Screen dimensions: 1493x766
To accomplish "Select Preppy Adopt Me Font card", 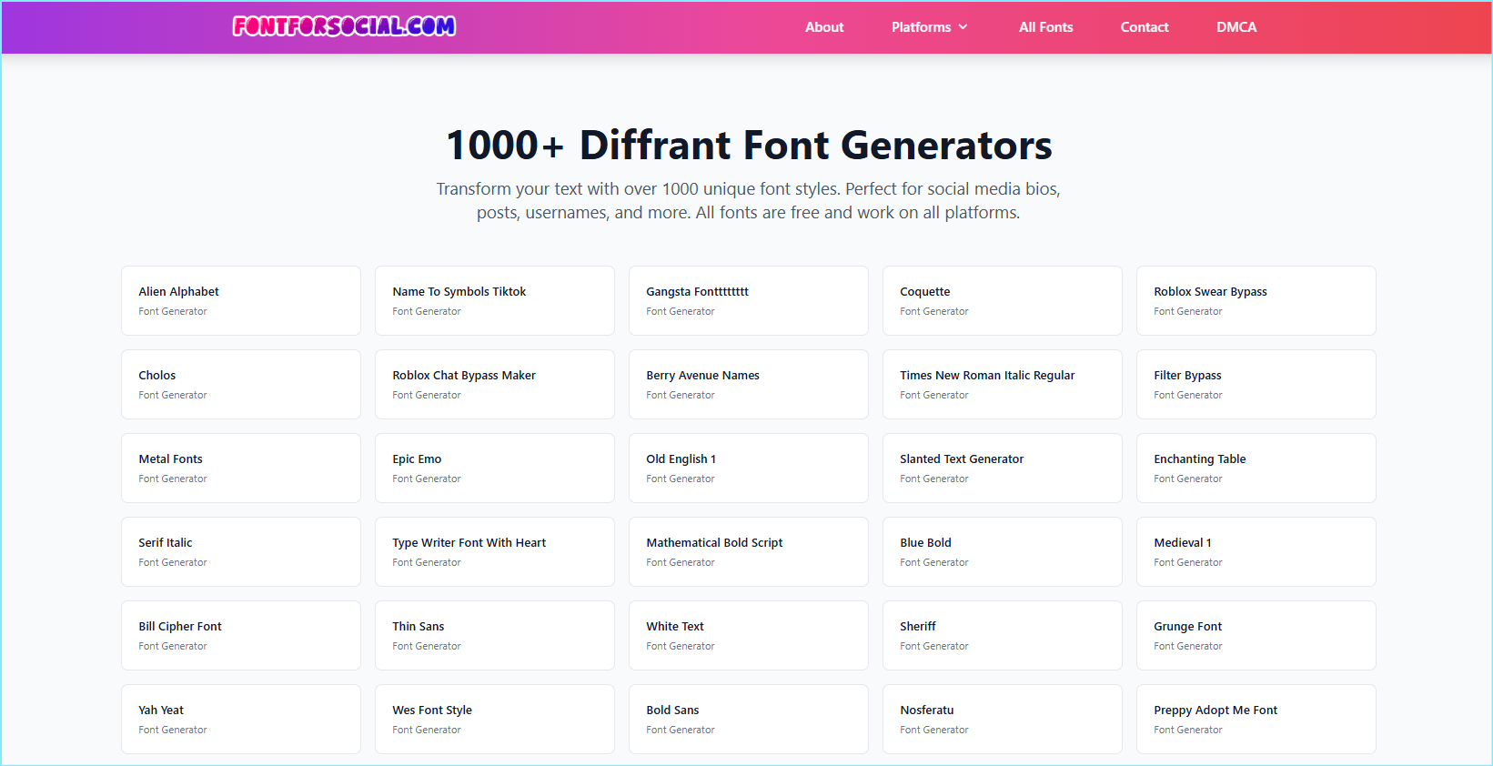I will 1256,719.
